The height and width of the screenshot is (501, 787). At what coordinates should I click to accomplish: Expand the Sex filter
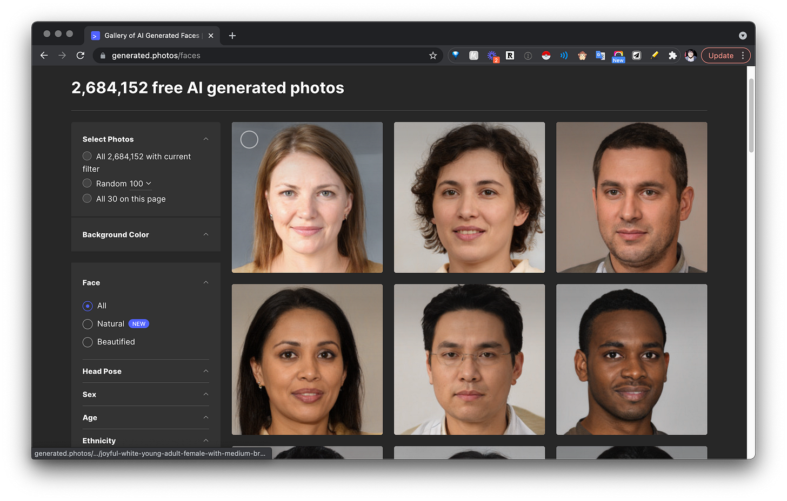pos(206,394)
